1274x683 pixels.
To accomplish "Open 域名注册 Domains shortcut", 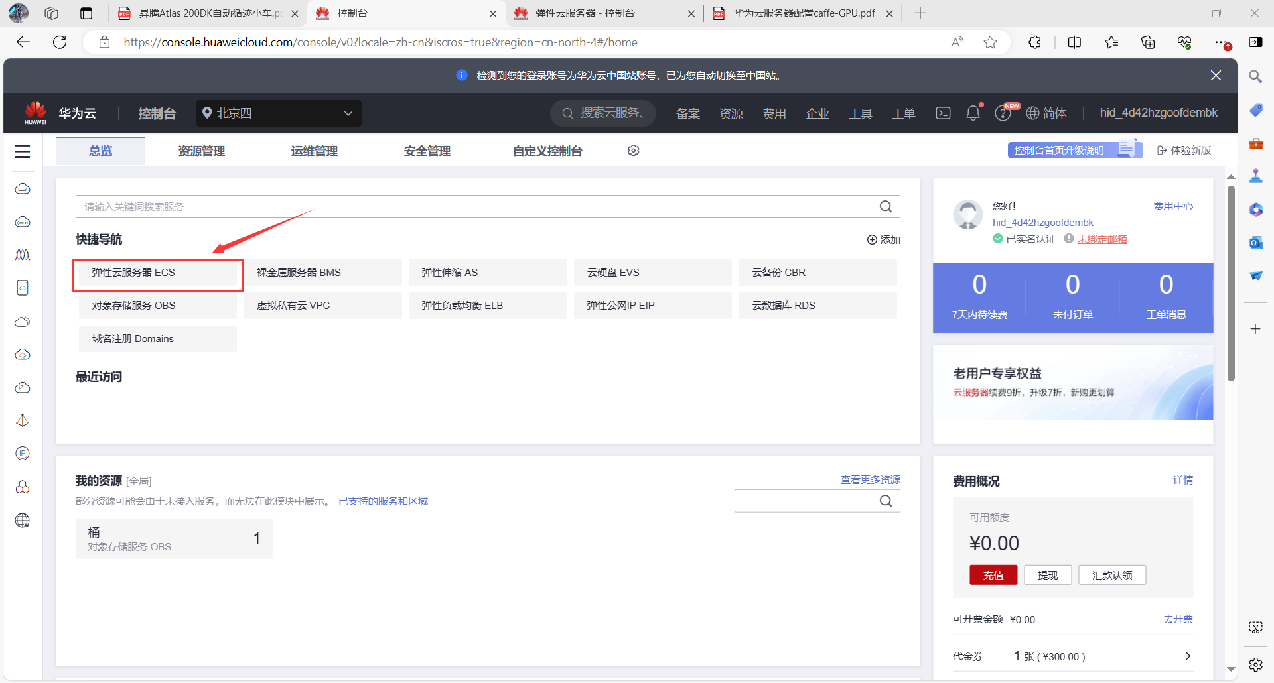I will pyautogui.click(x=158, y=339).
